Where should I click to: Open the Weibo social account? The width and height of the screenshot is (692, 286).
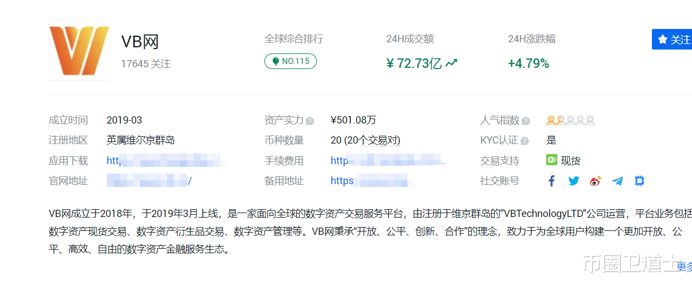click(596, 181)
